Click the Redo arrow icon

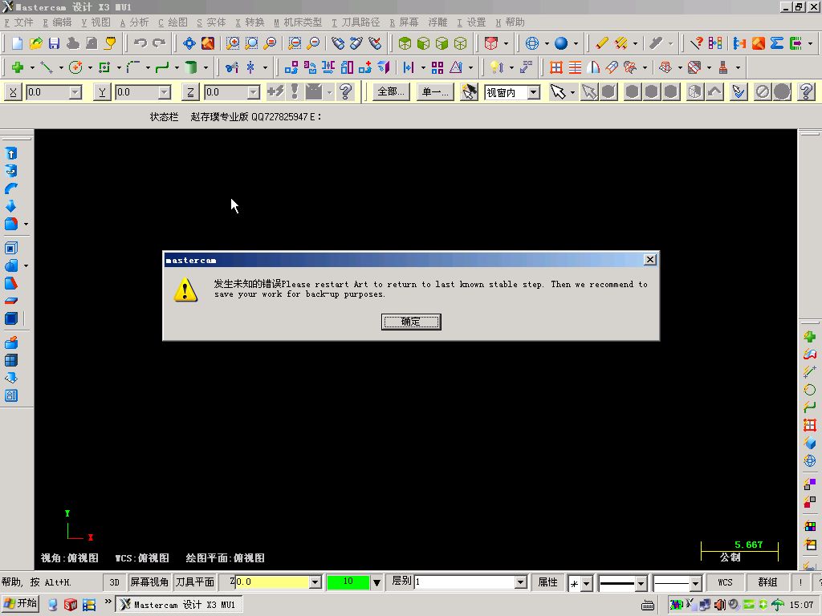tap(159, 43)
